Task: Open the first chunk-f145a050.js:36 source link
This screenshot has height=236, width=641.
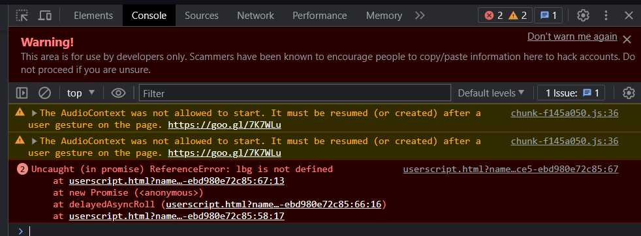Action: point(565,113)
